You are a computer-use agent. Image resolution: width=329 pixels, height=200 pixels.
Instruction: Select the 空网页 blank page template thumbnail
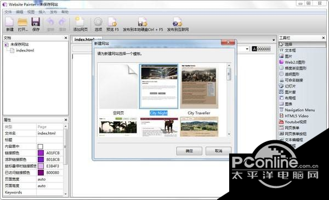coord(118,86)
